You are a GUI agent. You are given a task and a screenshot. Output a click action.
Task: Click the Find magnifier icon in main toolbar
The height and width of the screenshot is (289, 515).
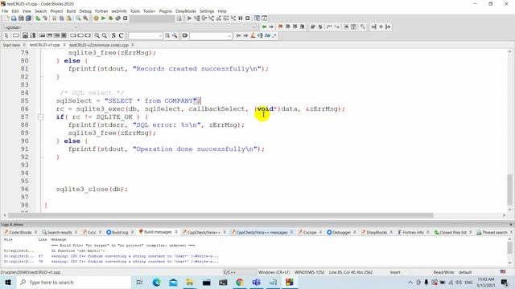pyautogui.click(x=78, y=18)
